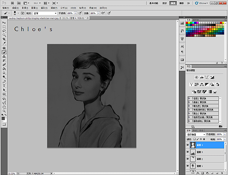This screenshot has width=228, height=175.
Task: Open the brush flow slider arrow
Action: [x=98, y=13]
